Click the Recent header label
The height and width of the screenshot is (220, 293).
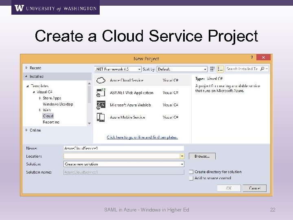coord(35,68)
